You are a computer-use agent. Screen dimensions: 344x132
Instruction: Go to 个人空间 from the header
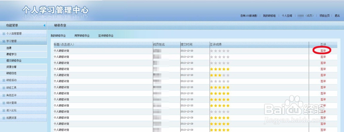[x=287, y=16]
